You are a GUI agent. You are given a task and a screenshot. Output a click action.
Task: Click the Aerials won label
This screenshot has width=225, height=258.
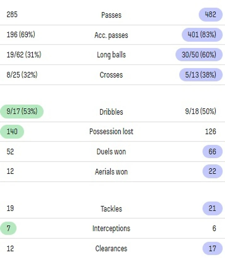point(111,172)
